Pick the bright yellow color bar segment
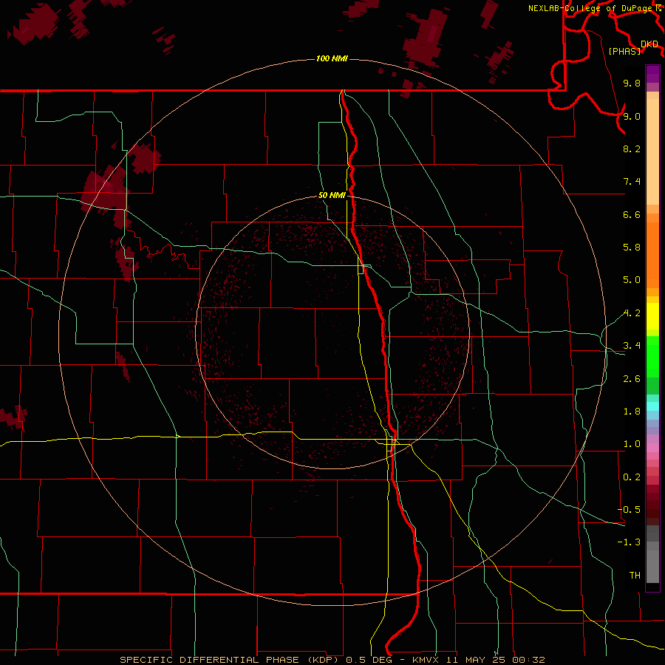Viewport: 665px width, 665px height. [x=652, y=316]
